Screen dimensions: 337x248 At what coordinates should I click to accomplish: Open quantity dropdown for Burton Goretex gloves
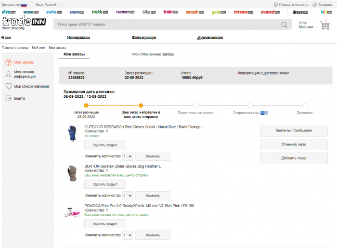click(x=128, y=196)
